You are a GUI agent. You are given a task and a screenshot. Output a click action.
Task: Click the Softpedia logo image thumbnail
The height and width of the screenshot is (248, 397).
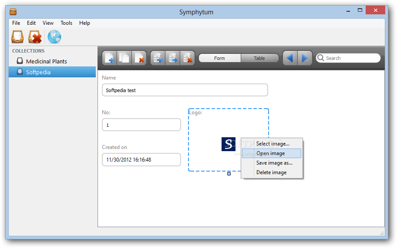coord(229,144)
